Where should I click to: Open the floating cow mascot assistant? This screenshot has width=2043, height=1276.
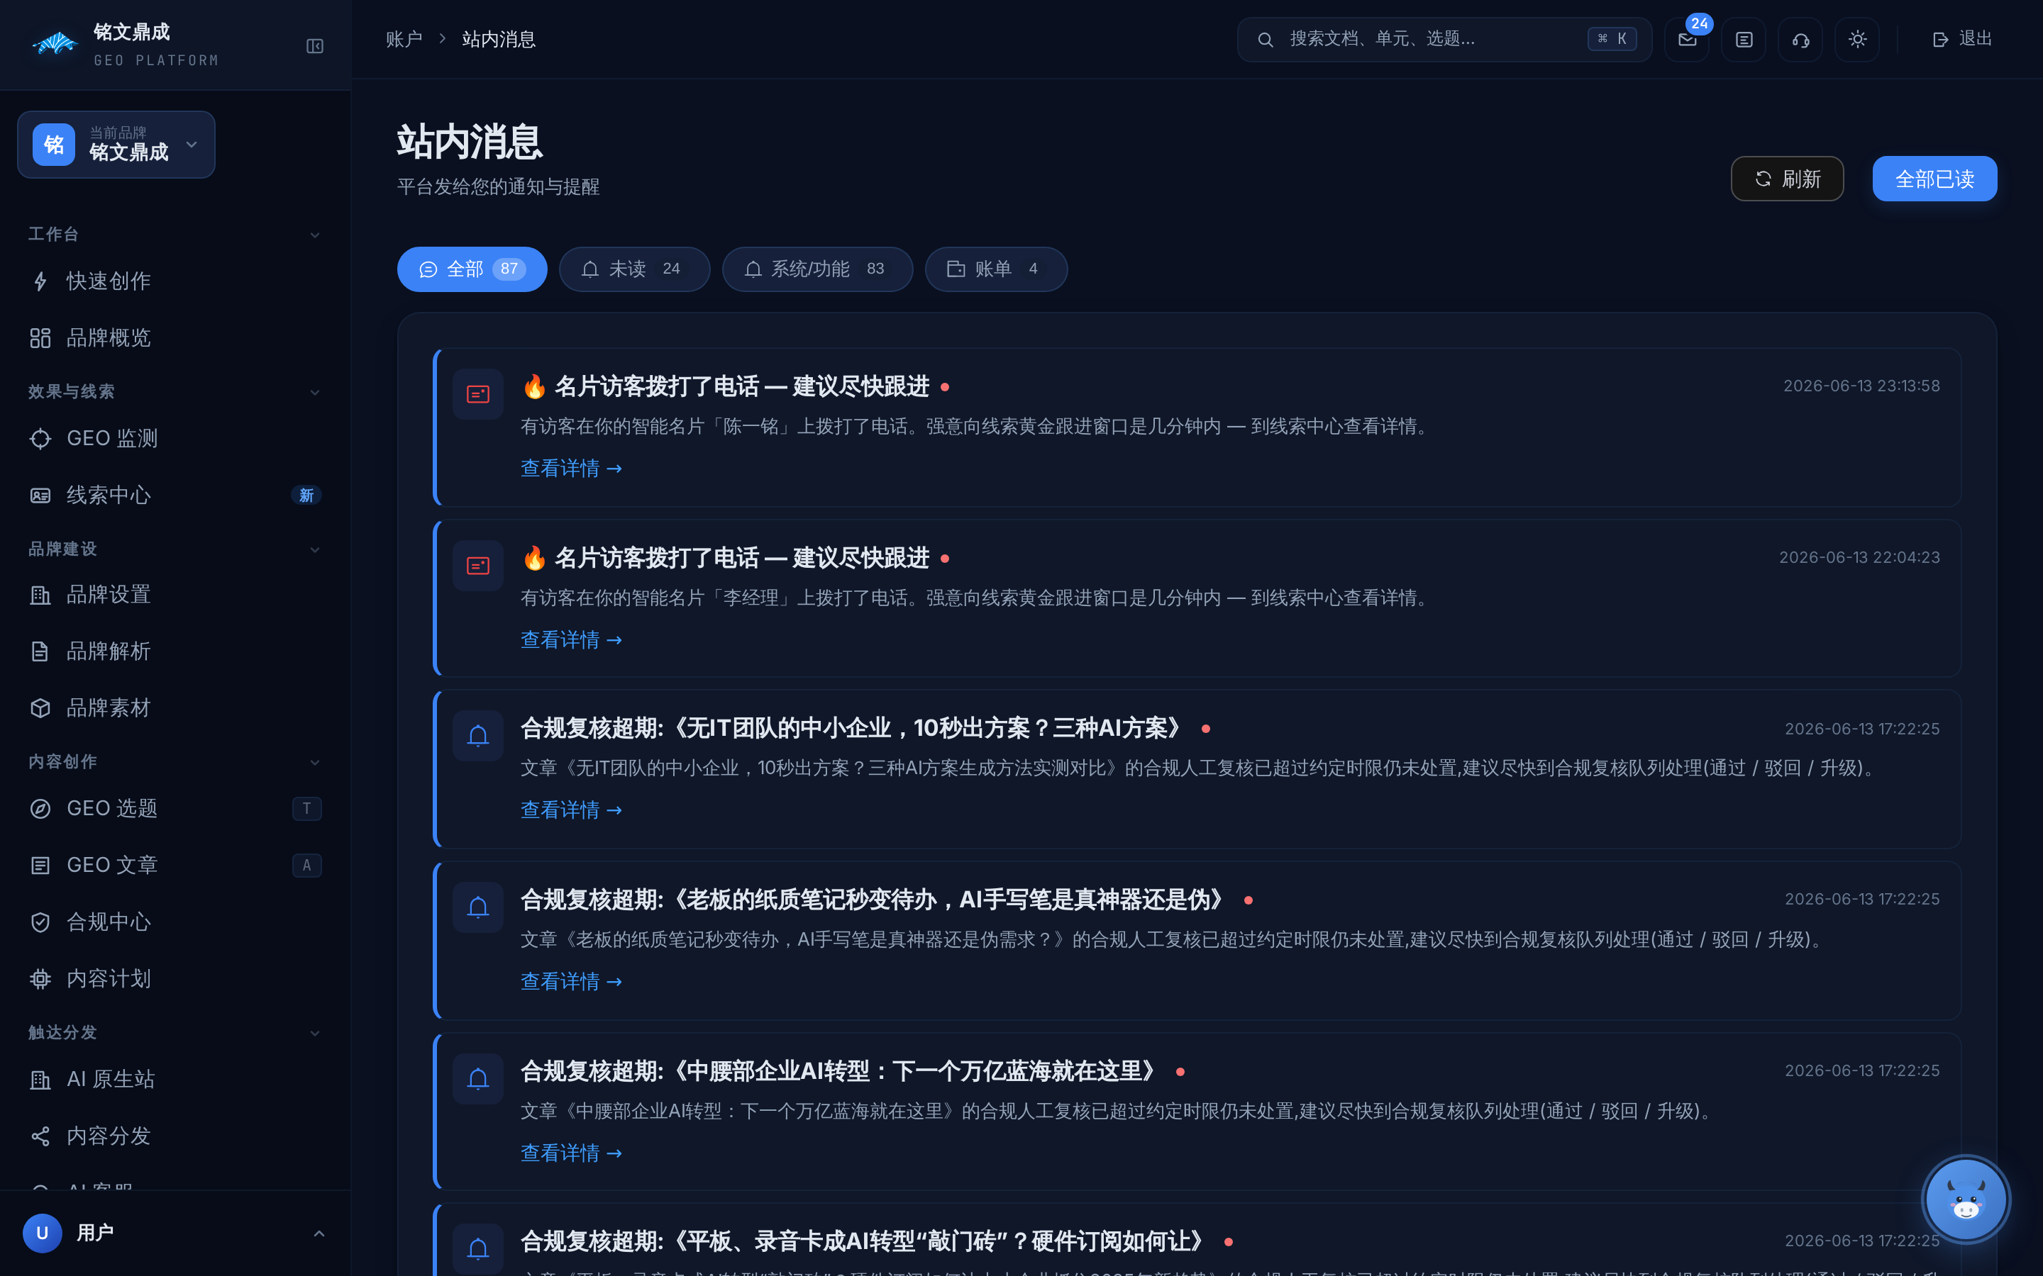pyautogui.click(x=1966, y=1199)
